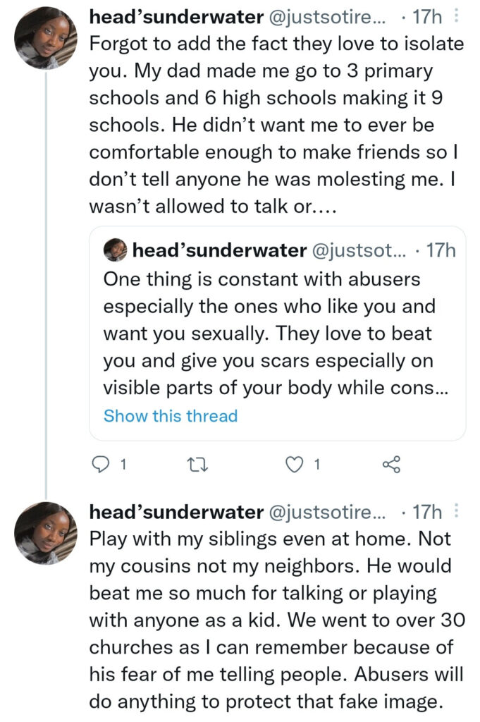Click the 17h timestamp in the quoted tweet
The width and height of the screenshot is (480, 722).
(441, 250)
